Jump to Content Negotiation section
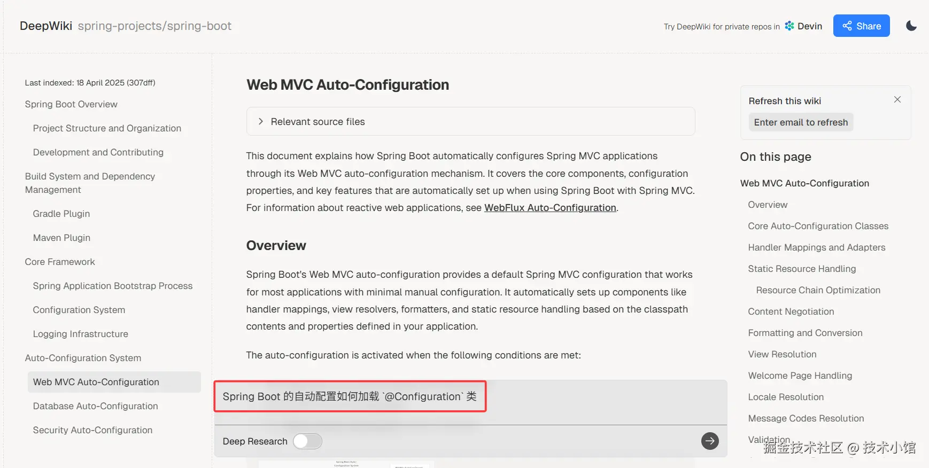 [x=791, y=311]
